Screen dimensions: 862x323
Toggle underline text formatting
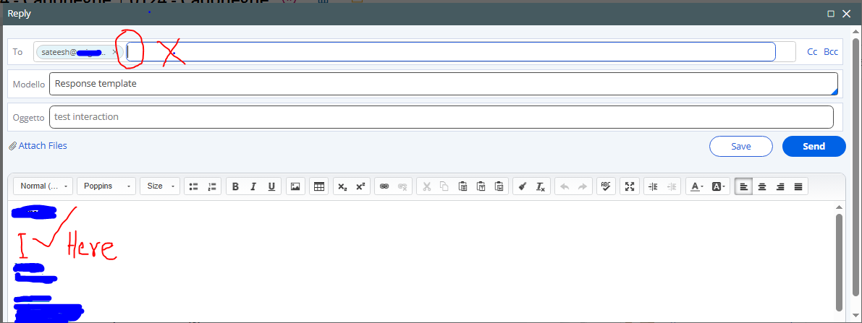(x=271, y=186)
